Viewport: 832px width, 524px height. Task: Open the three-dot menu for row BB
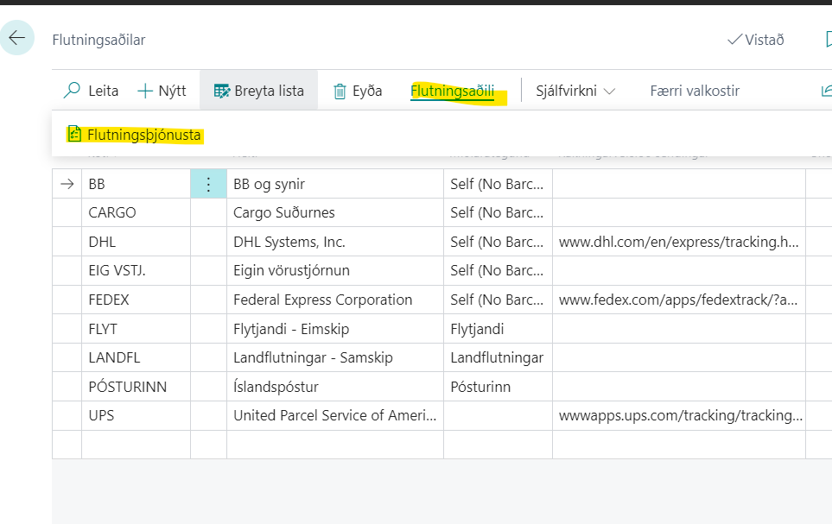(x=208, y=184)
